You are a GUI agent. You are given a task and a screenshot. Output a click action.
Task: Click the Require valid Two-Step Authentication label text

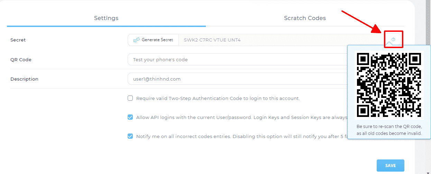218,98
